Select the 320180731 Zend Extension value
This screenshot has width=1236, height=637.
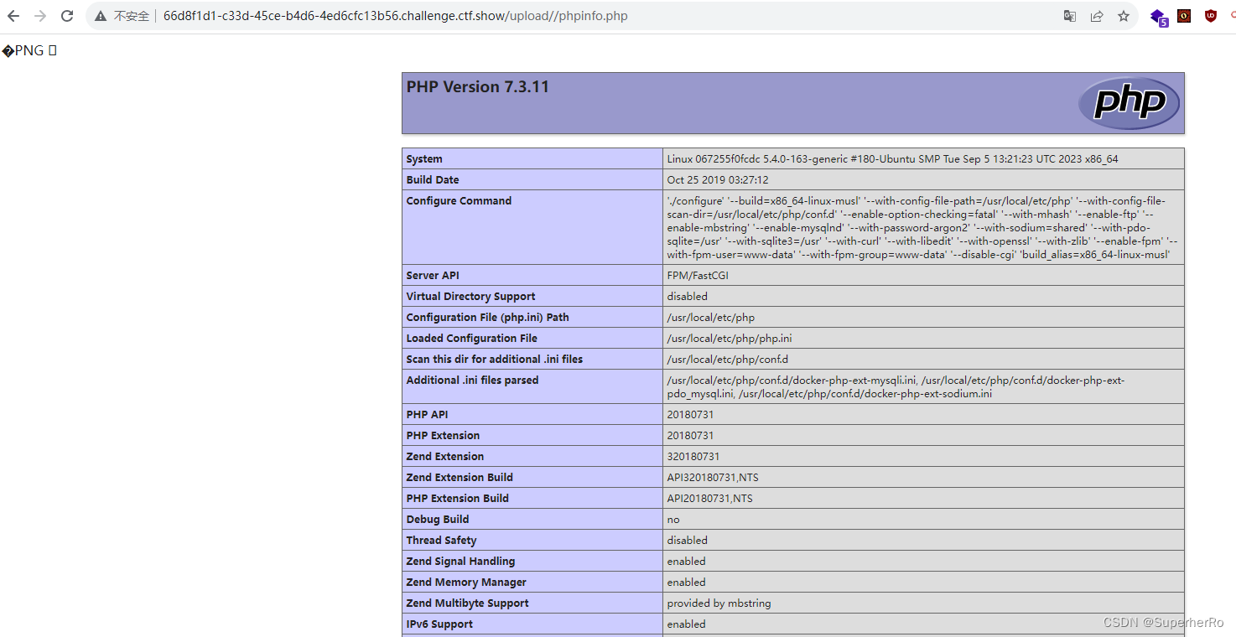point(693,457)
